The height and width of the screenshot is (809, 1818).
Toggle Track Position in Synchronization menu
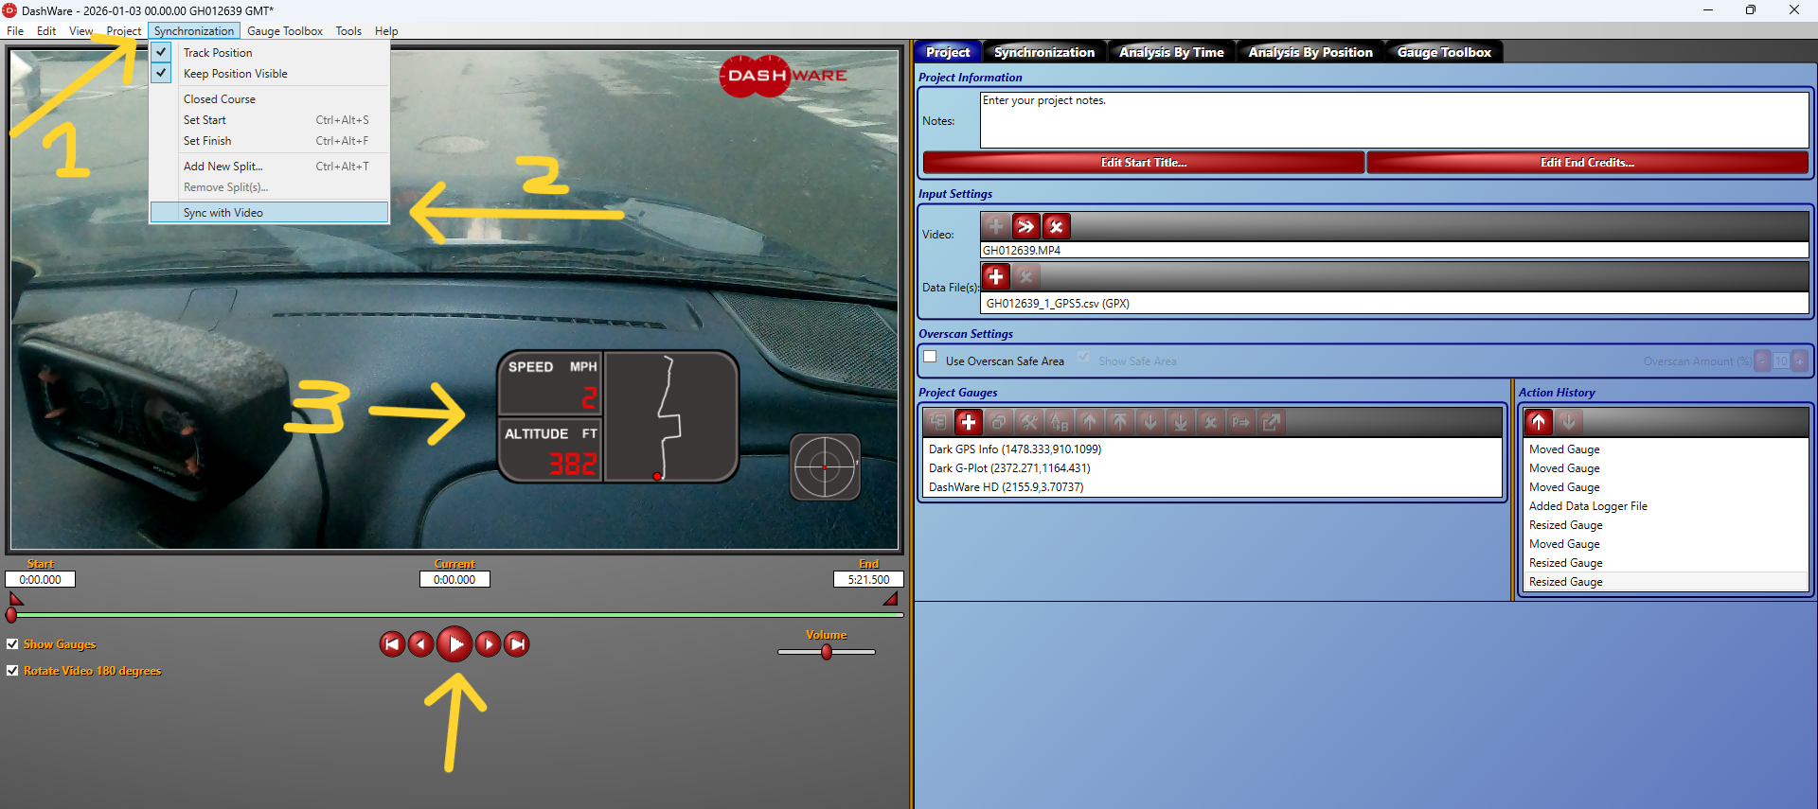click(269, 53)
